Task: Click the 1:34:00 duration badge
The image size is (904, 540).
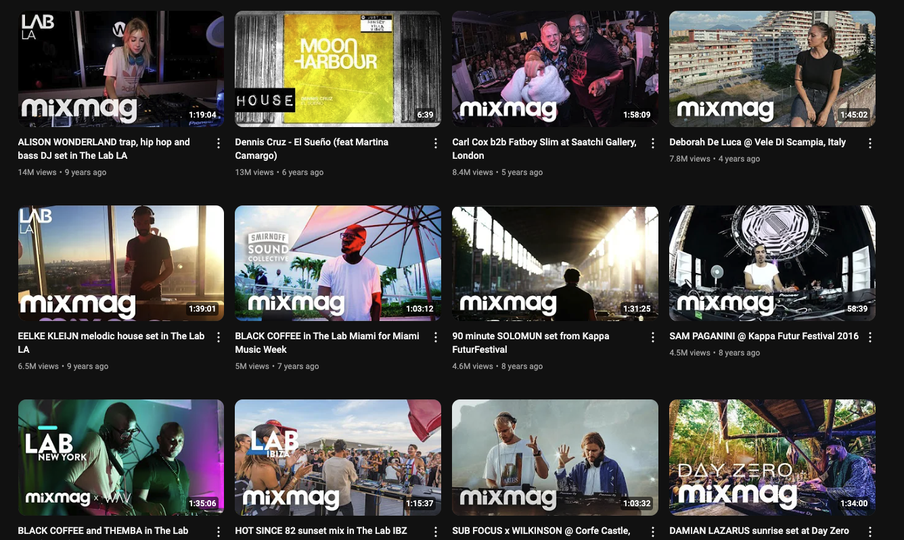Action: point(854,504)
